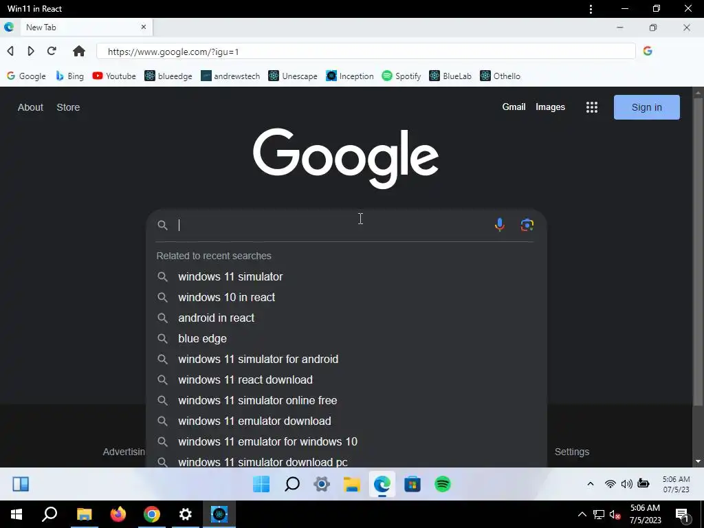Open the Othello bookmark

pyautogui.click(x=500, y=76)
